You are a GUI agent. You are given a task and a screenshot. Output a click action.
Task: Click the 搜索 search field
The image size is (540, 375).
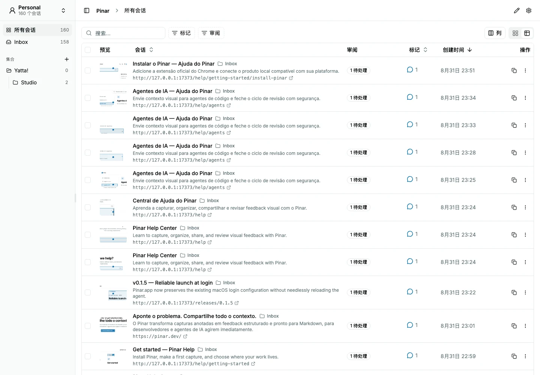point(123,33)
